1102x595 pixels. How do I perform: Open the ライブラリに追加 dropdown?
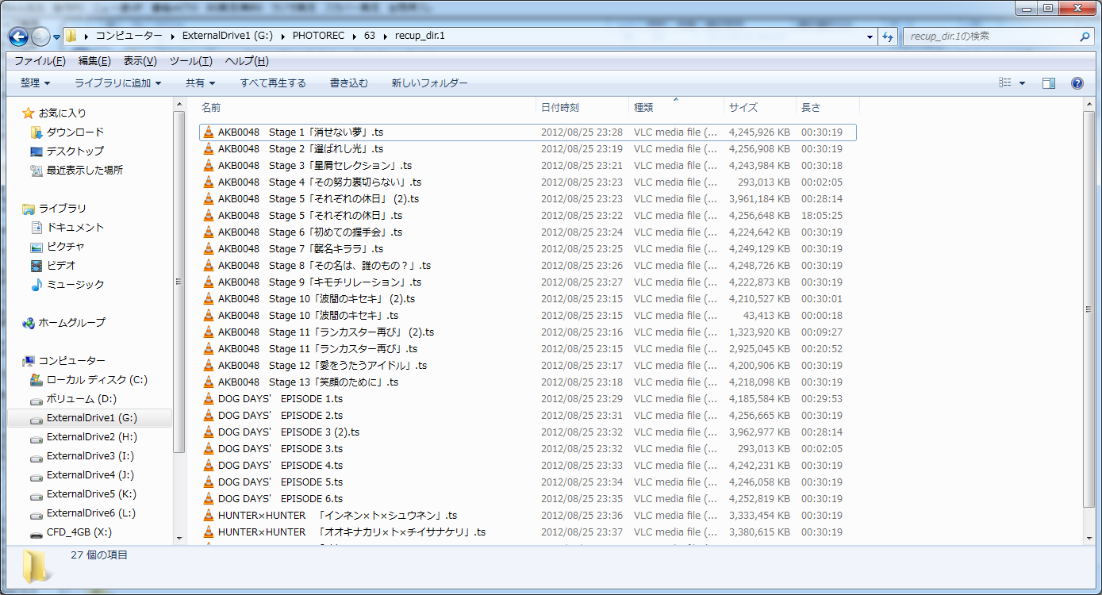tap(117, 83)
